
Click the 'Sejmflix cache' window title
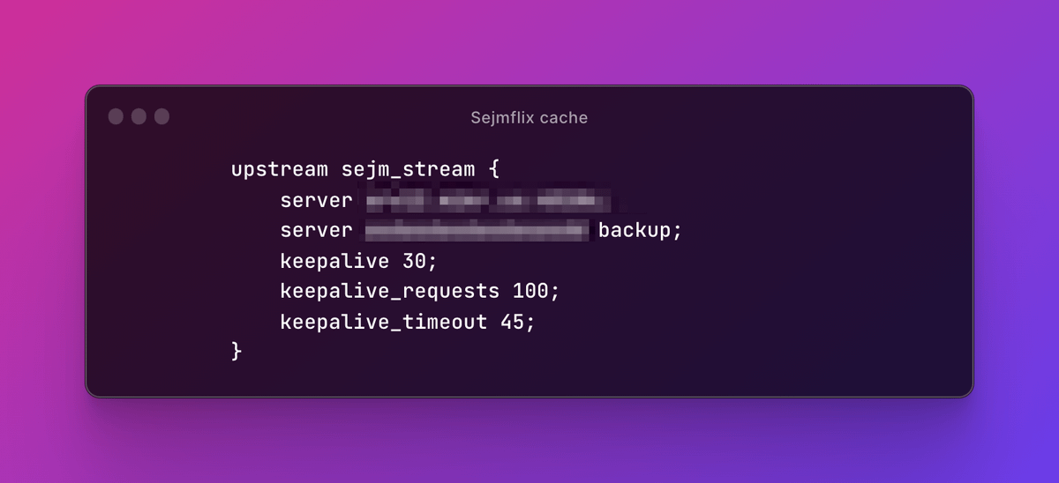[529, 117]
